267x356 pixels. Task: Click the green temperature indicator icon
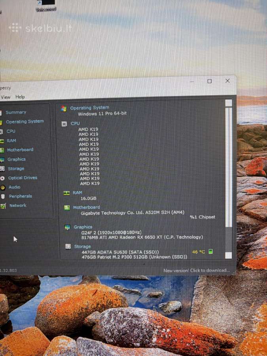210,251
